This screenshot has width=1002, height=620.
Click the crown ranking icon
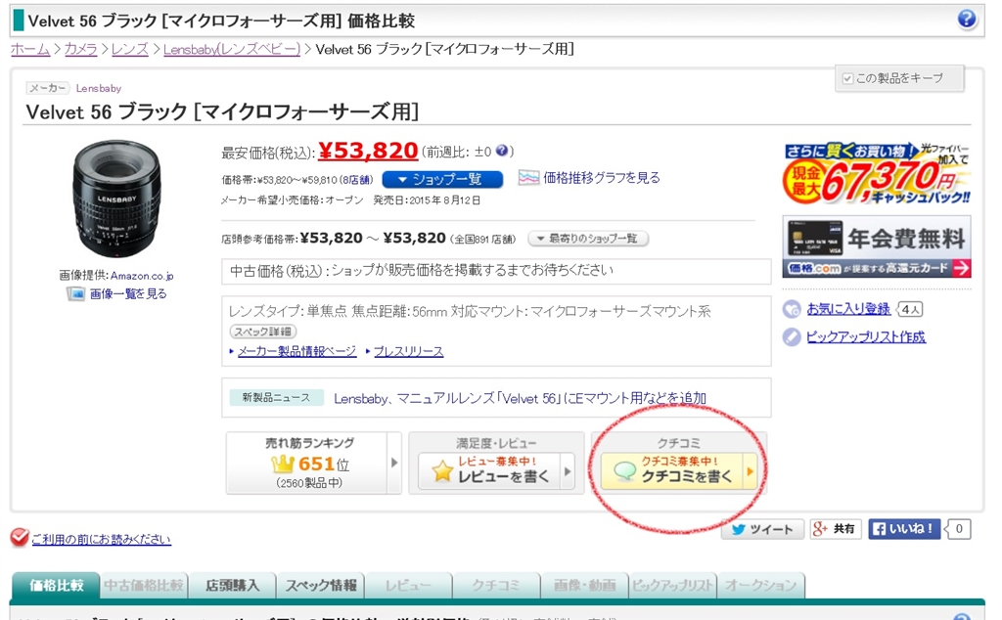tap(282, 465)
